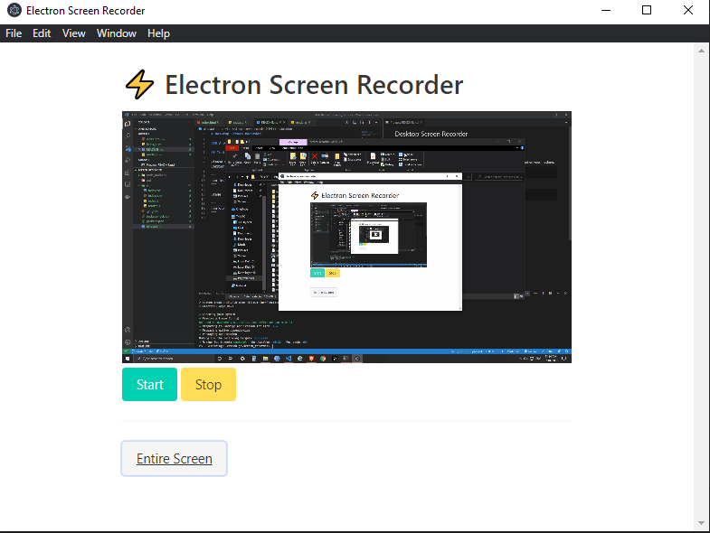
Task: Close the Electron Screen Recorder window
Action: 687,11
